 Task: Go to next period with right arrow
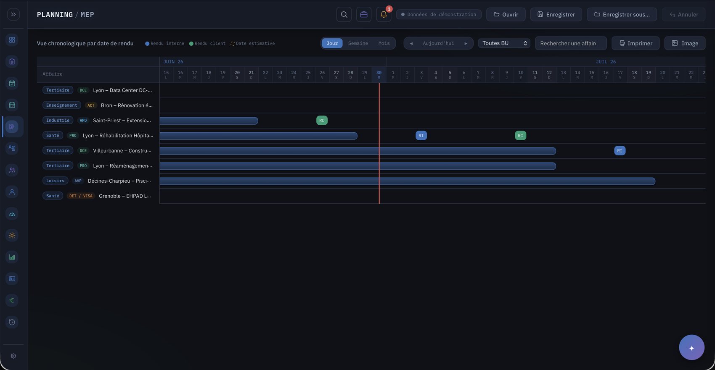(x=466, y=43)
